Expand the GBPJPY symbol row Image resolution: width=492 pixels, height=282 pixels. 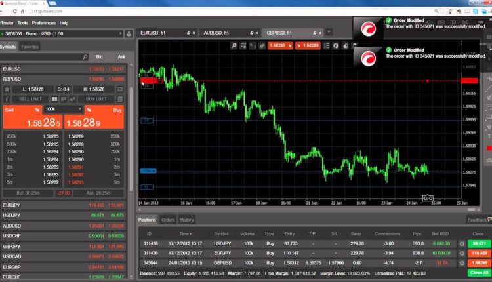[x=64, y=246]
